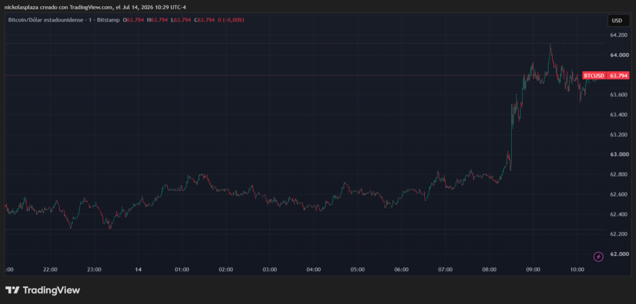Click the 22:00 time axis label
The height and width of the screenshot is (304, 636).
point(50,270)
